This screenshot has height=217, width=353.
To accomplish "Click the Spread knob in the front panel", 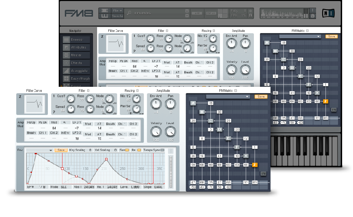I will click(71, 109).
